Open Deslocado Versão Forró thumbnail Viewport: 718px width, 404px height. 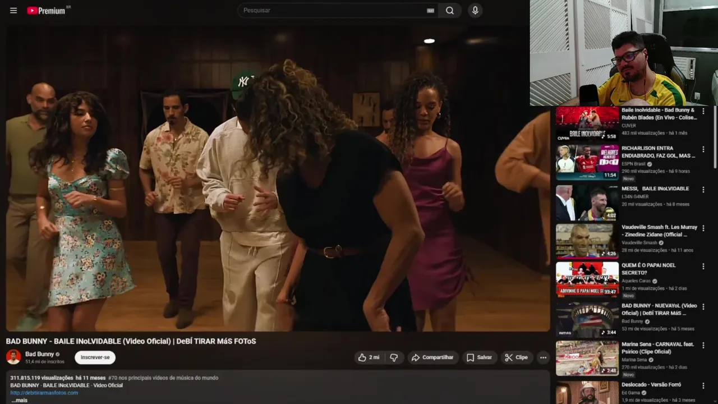[x=587, y=392]
